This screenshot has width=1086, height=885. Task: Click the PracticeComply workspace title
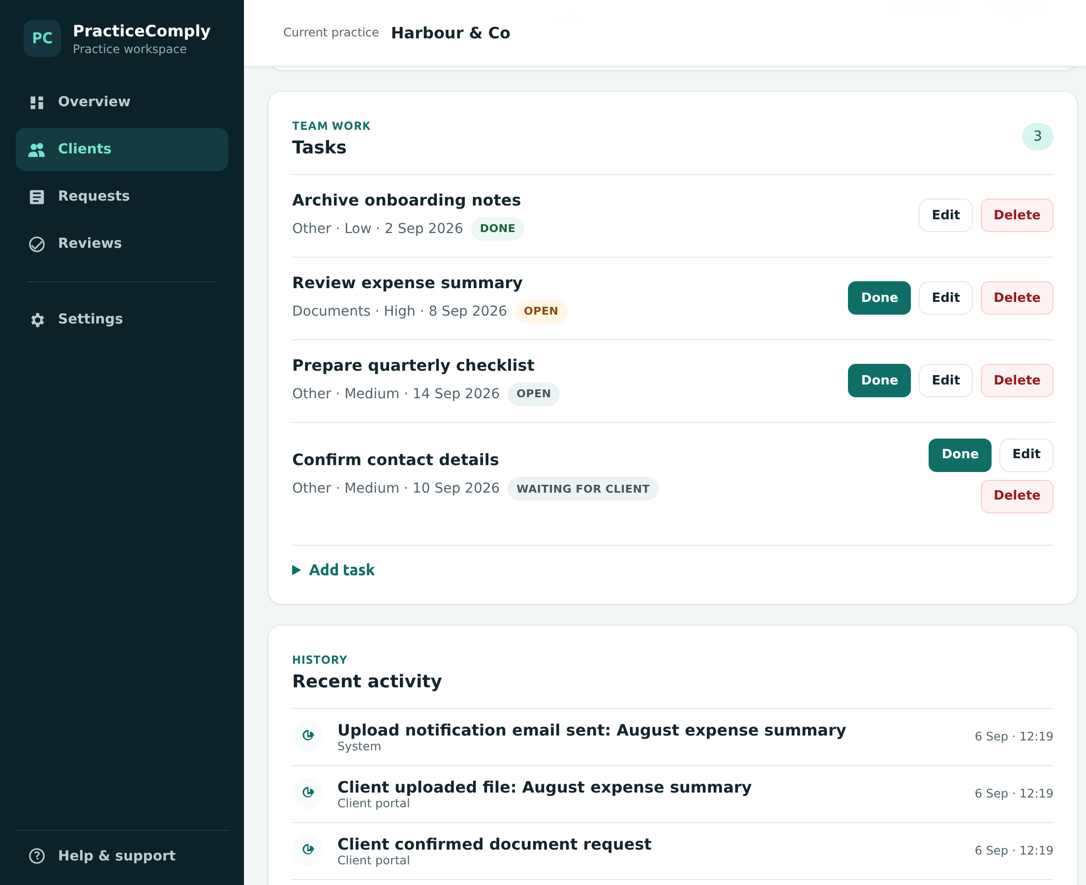[141, 31]
